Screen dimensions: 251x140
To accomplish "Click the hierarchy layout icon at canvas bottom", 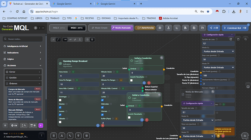I will click(62, 136).
